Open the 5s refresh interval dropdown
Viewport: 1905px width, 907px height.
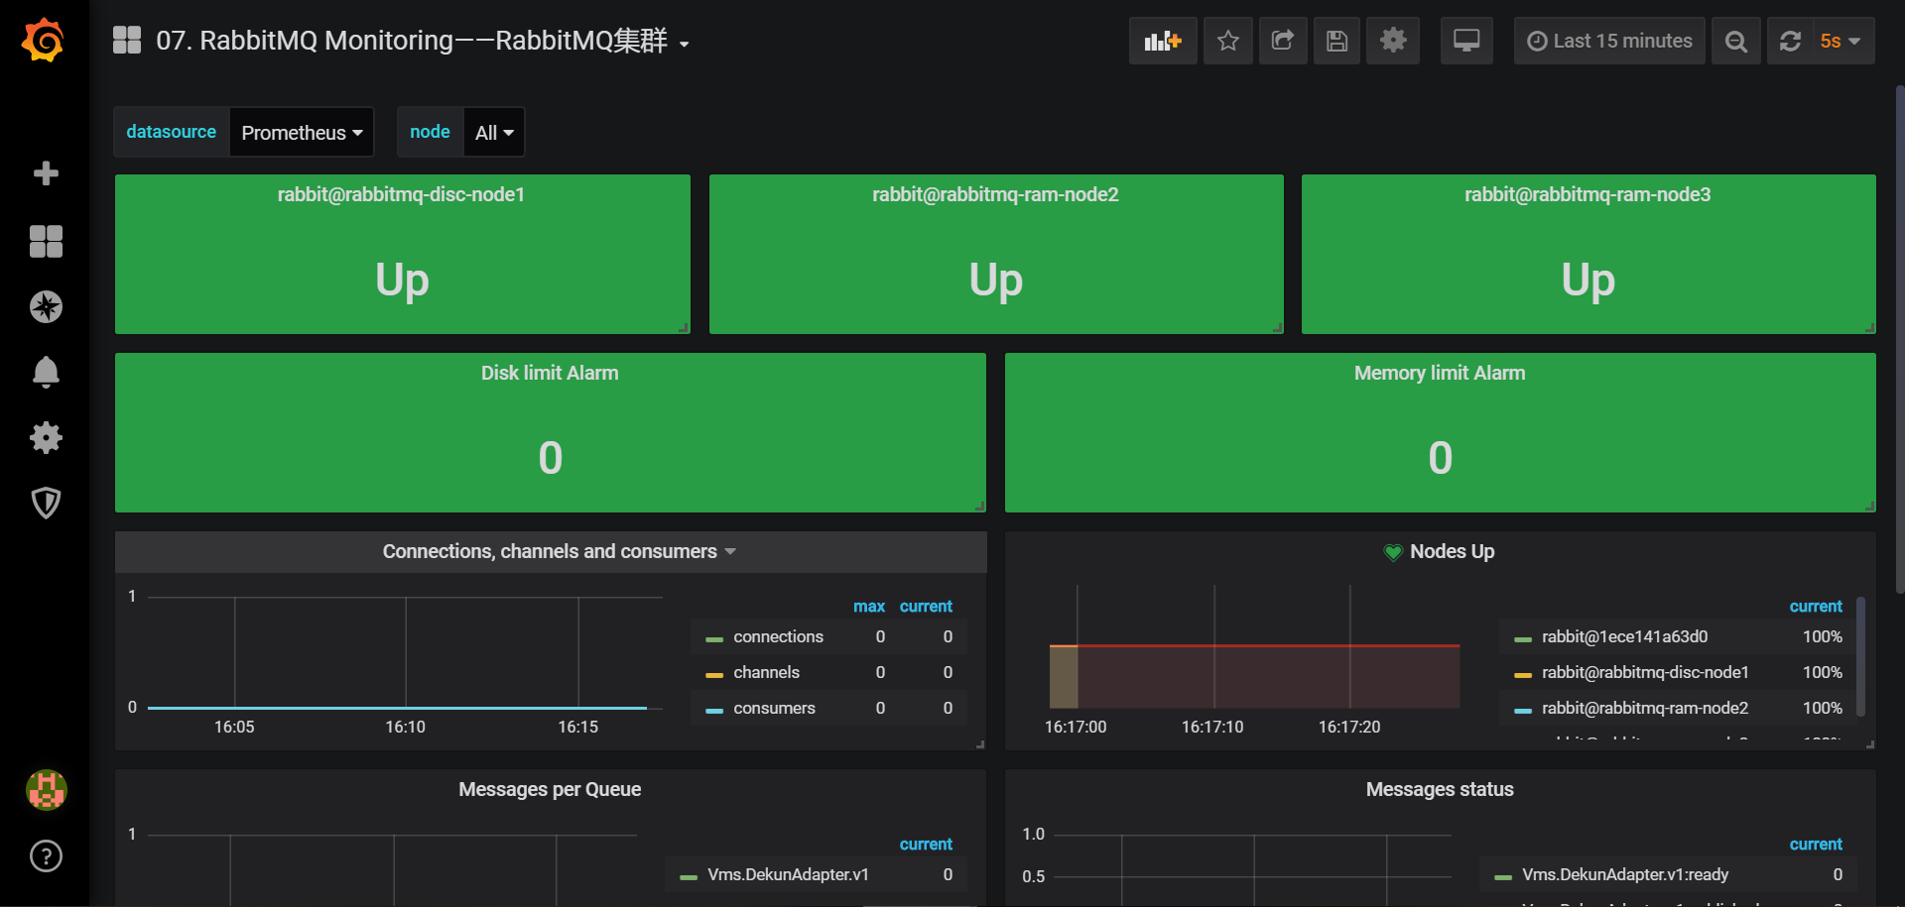1843,41
